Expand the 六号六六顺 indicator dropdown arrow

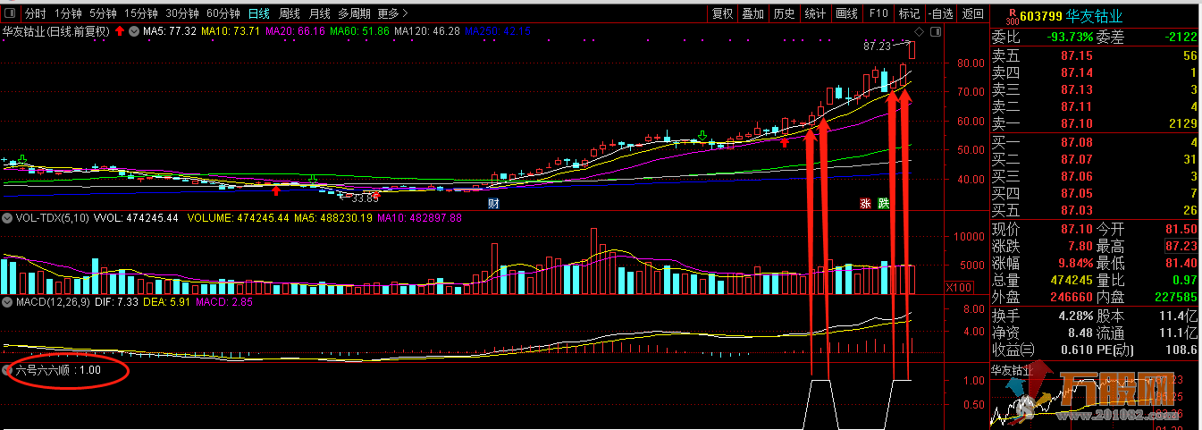click(8, 369)
